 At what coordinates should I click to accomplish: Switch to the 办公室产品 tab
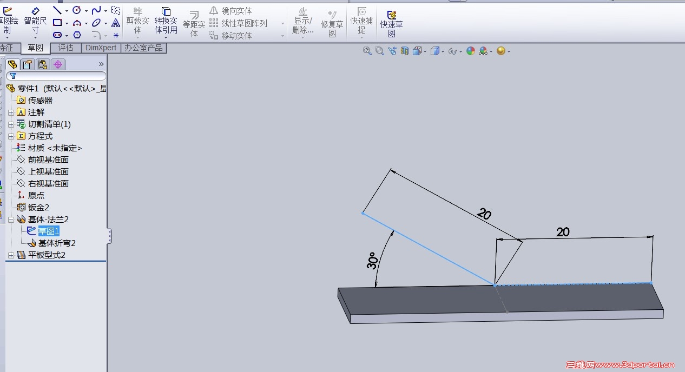(x=143, y=48)
